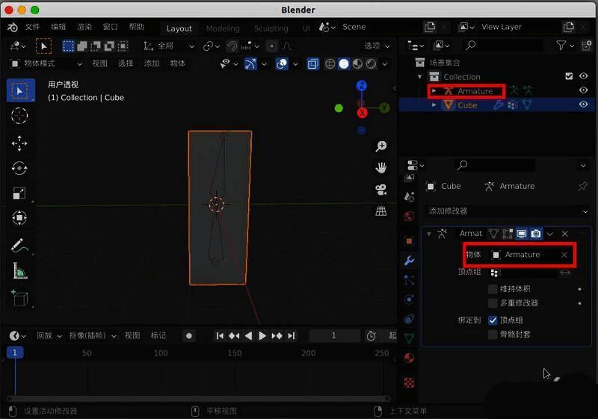This screenshot has width=598, height=419.
Task: Select the Cursor tool in left toolbar
Action: point(20,116)
